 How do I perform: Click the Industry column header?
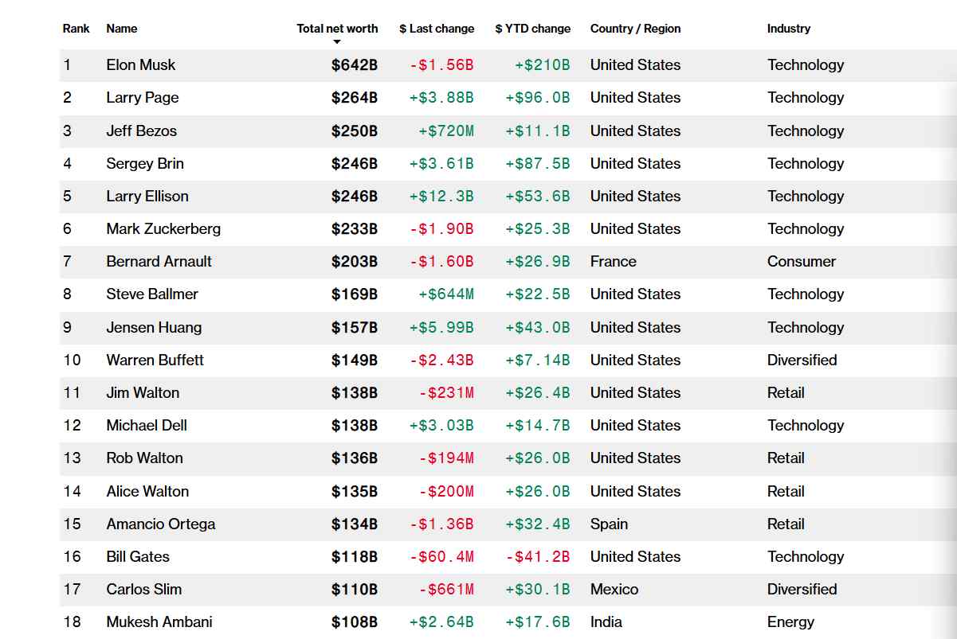(788, 29)
